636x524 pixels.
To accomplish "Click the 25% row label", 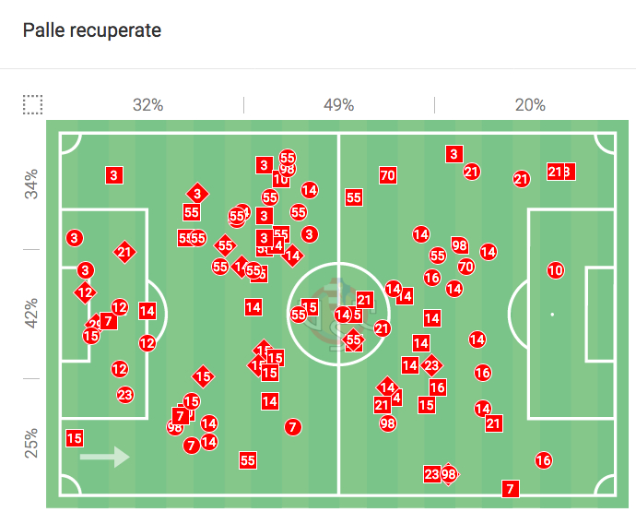I will pyautogui.click(x=32, y=442).
